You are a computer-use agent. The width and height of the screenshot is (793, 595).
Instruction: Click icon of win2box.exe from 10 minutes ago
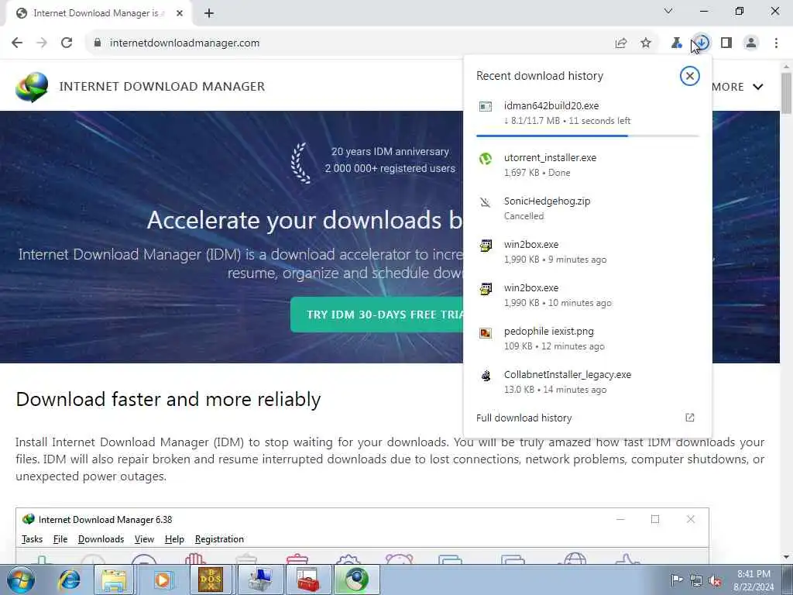pos(486,290)
